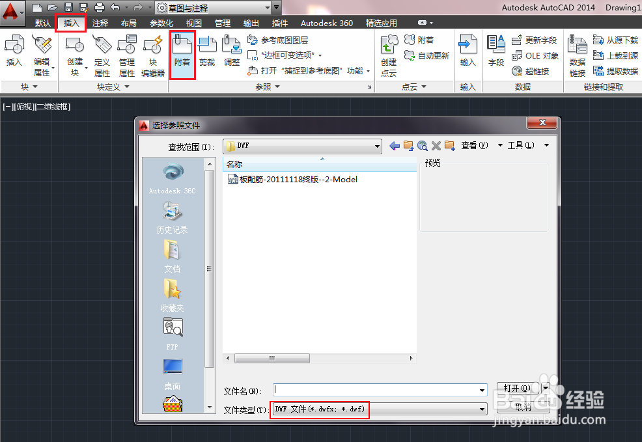Viewport: 642px width, 442px height.
Task: Open the dropdown arrow next to 打开 button
Action: click(x=546, y=387)
